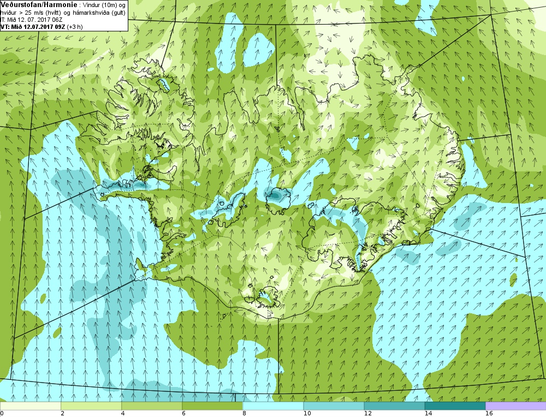Click the legend scale label "2"
546x417 pixels.
pyautogui.click(x=62, y=414)
